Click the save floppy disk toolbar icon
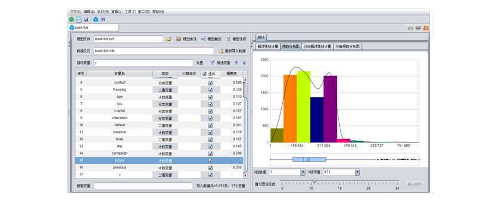This screenshot has height=201, width=477. [x=86, y=19]
